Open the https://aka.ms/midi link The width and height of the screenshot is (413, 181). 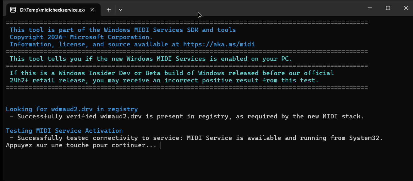tap(219, 44)
